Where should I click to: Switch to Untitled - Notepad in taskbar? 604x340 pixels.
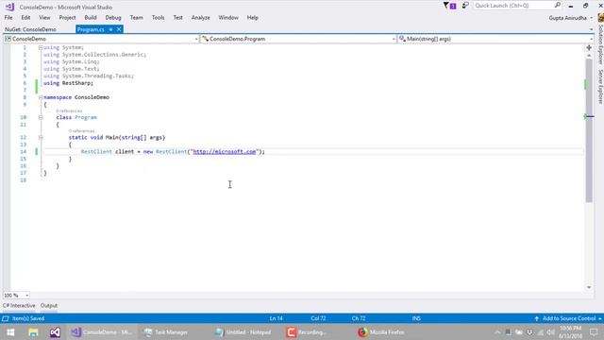(243, 332)
